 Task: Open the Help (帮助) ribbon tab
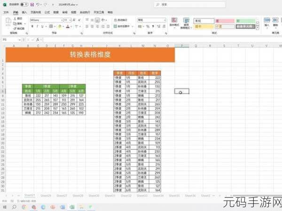click(x=110, y=12)
